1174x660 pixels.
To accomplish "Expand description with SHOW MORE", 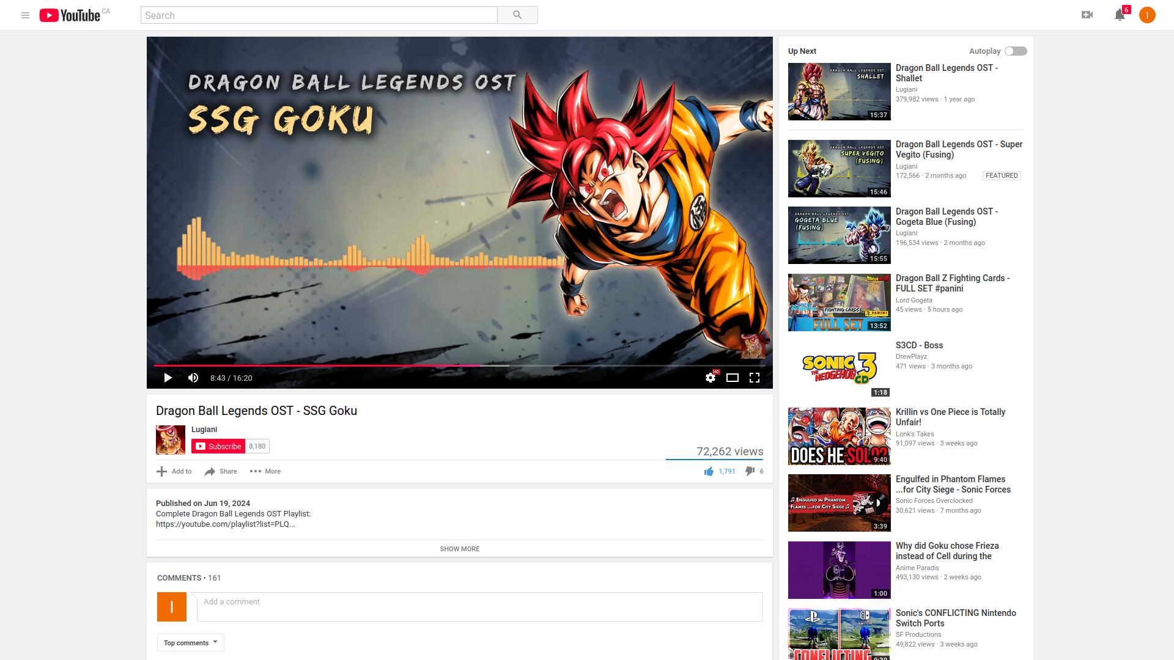I will click(460, 549).
